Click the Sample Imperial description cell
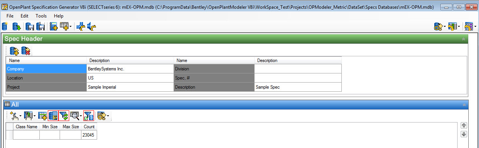The image size is (479, 148). [130, 87]
